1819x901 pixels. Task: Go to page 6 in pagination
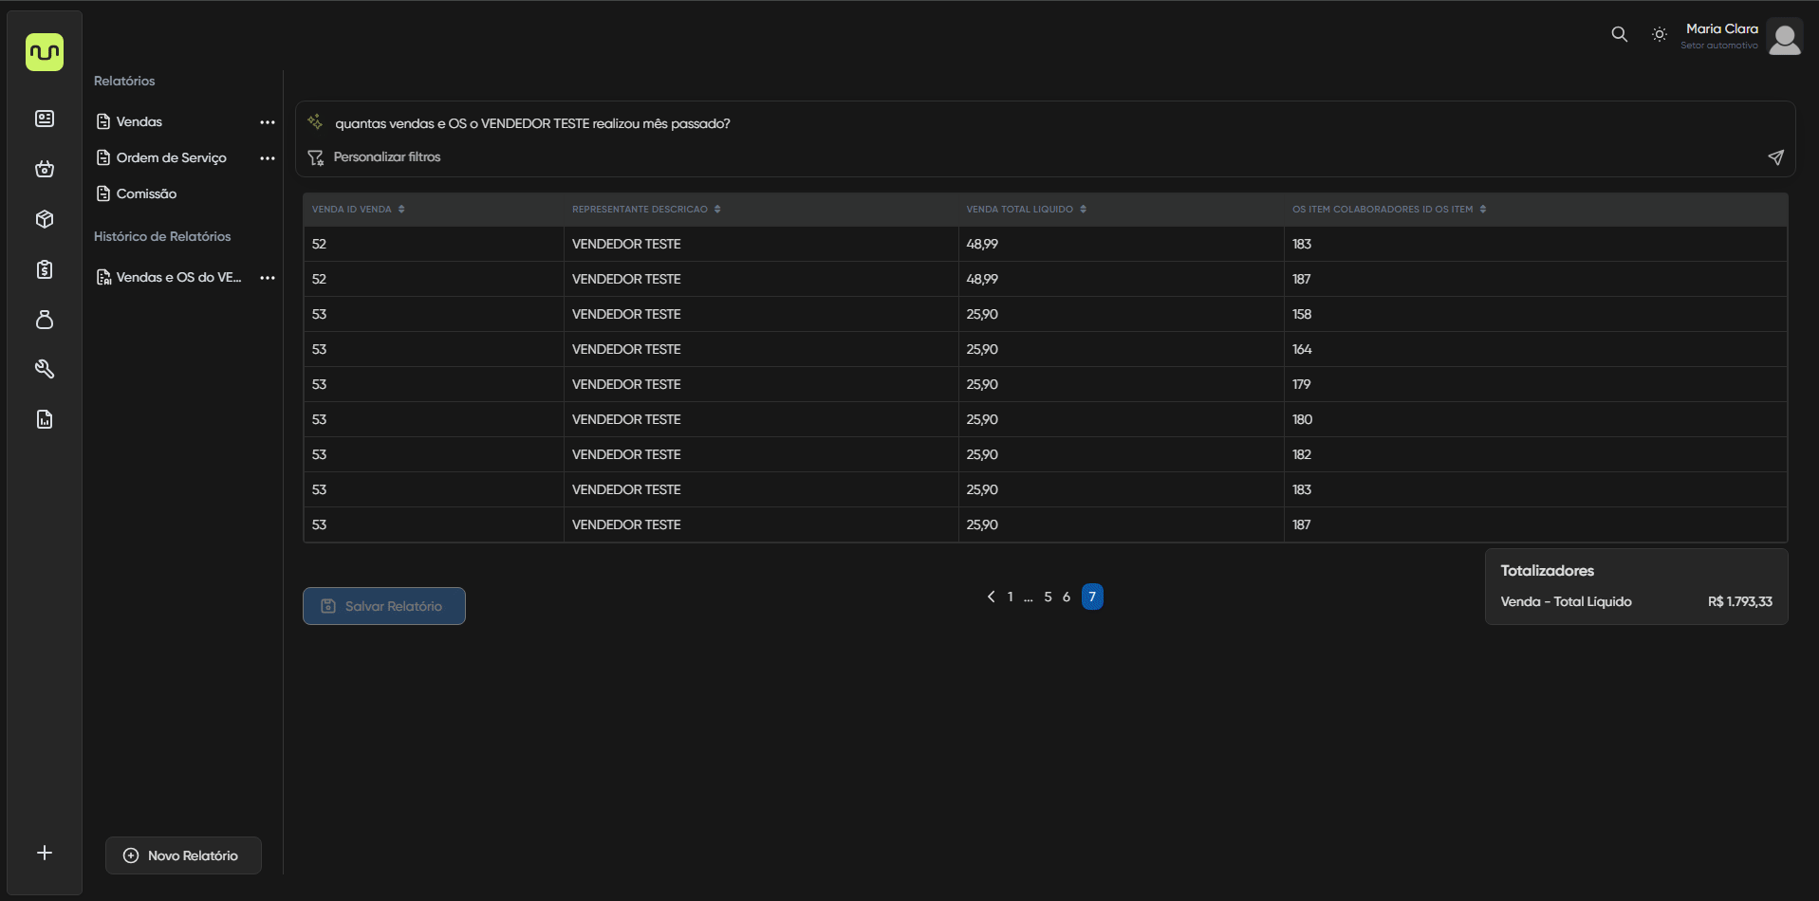tap(1067, 597)
